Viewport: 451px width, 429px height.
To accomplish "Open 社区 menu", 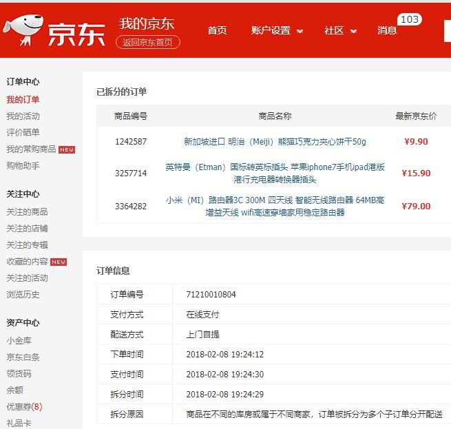I will 334,30.
